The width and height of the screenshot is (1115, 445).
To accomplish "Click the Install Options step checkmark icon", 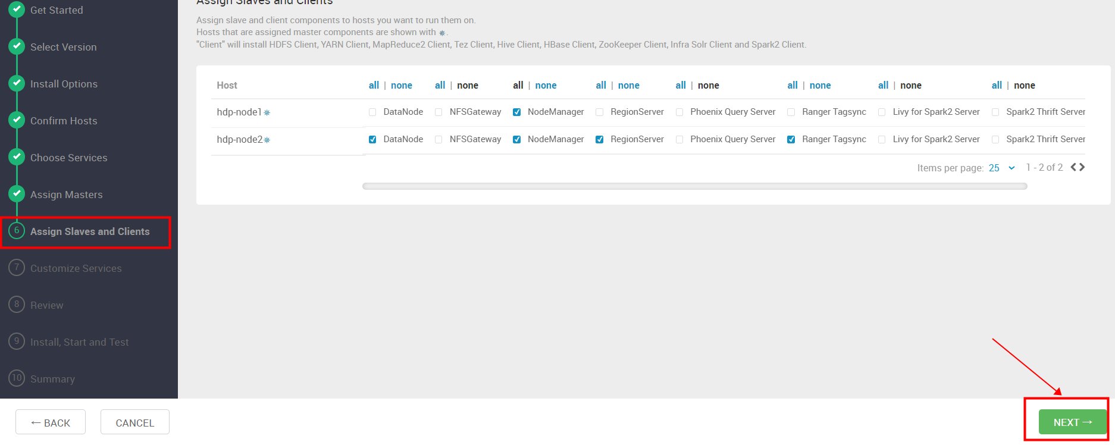I will coord(17,83).
